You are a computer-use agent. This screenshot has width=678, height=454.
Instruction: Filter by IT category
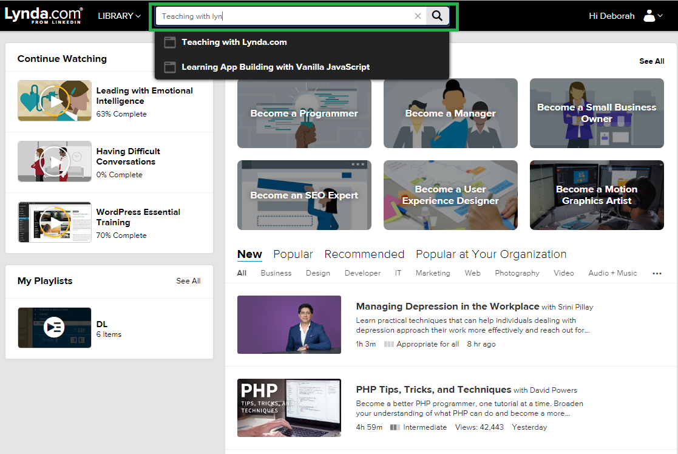coord(398,273)
